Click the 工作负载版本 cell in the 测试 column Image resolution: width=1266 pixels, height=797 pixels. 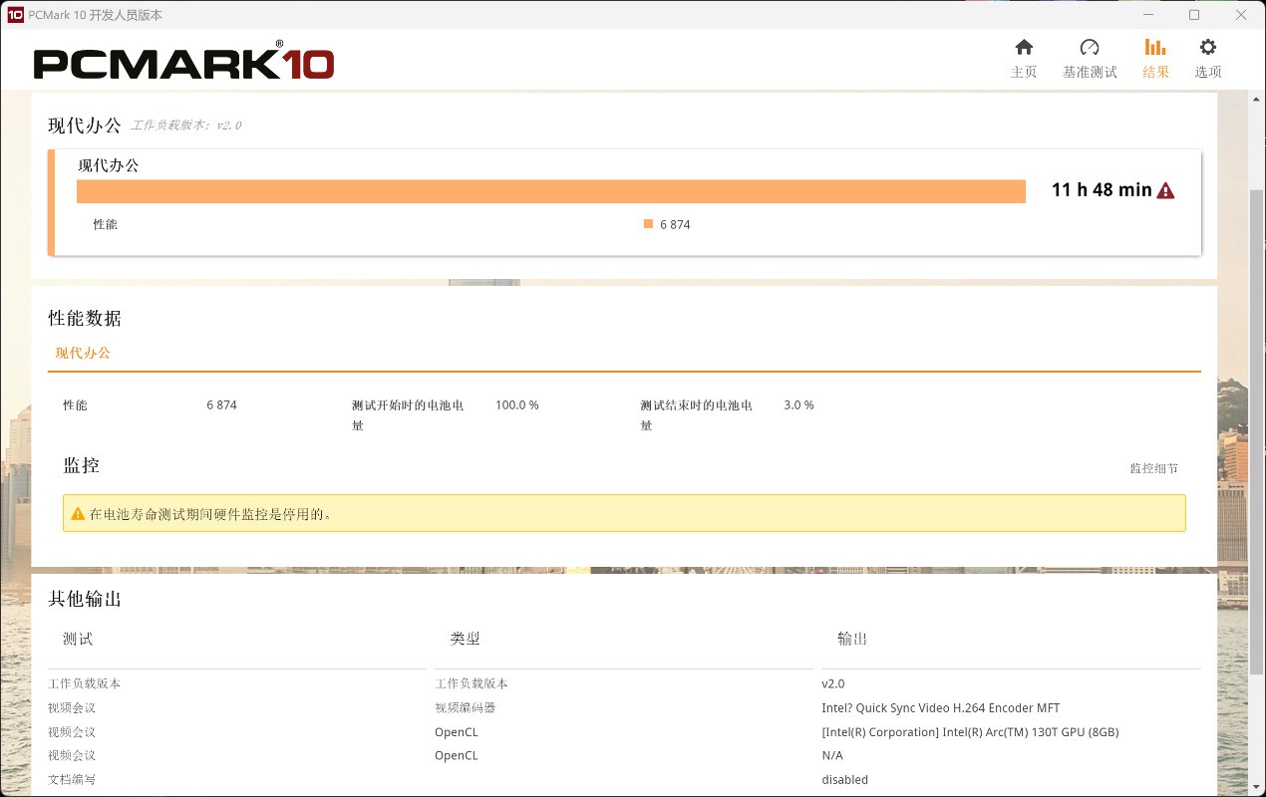85,683
